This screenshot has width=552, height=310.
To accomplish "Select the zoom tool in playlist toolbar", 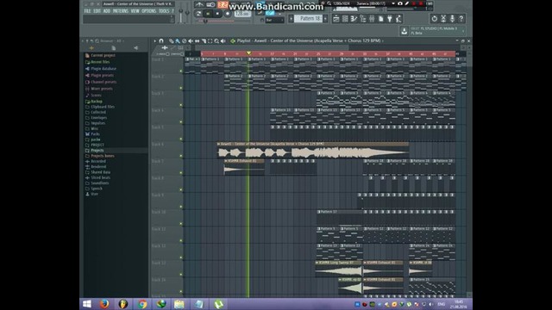I will 216,41.
